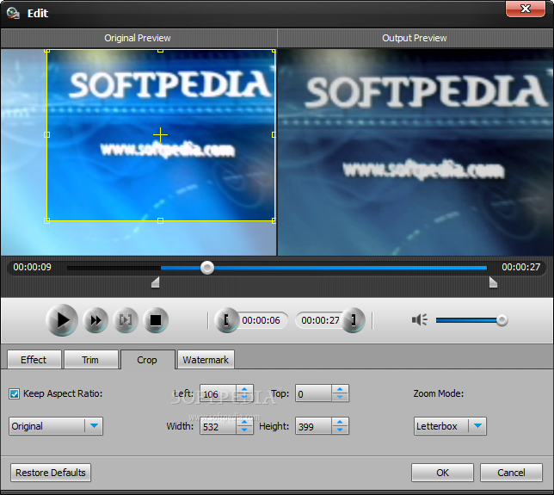The image size is (554, 495).
Task: Increase the crop Width value
Action: 244,422
